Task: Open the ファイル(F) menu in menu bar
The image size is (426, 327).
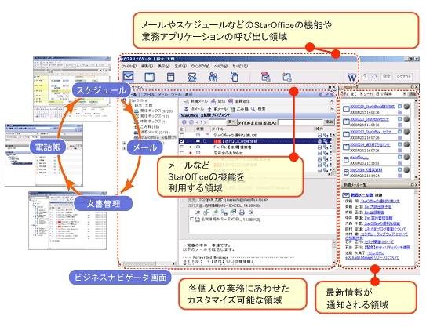Action: point(129,66)
